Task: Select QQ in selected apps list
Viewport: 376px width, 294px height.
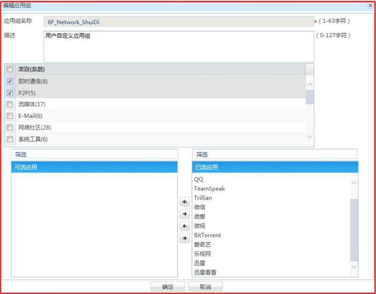Action: coord(199,179)
